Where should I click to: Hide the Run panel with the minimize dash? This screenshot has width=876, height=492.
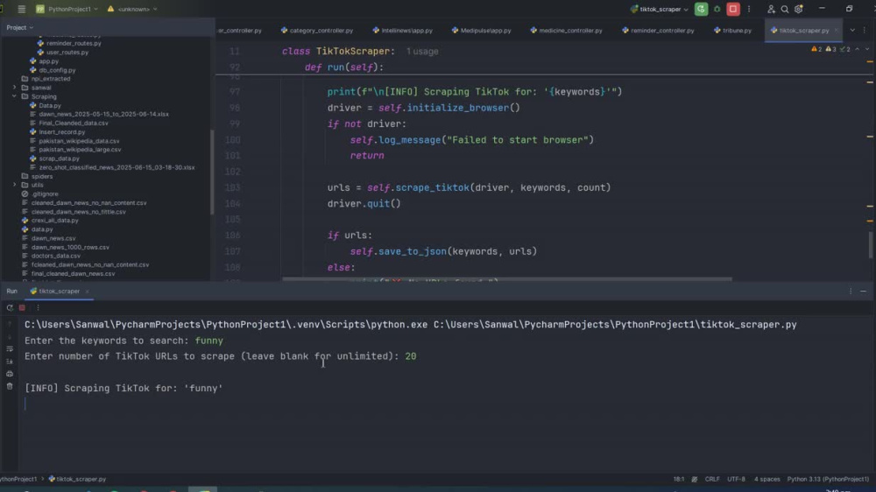(x=863, y=291)
